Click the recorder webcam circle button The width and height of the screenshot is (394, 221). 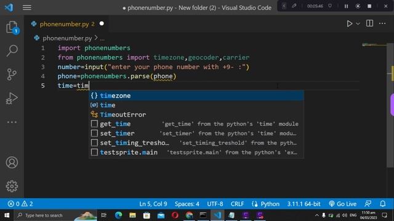tap(358, 6)
